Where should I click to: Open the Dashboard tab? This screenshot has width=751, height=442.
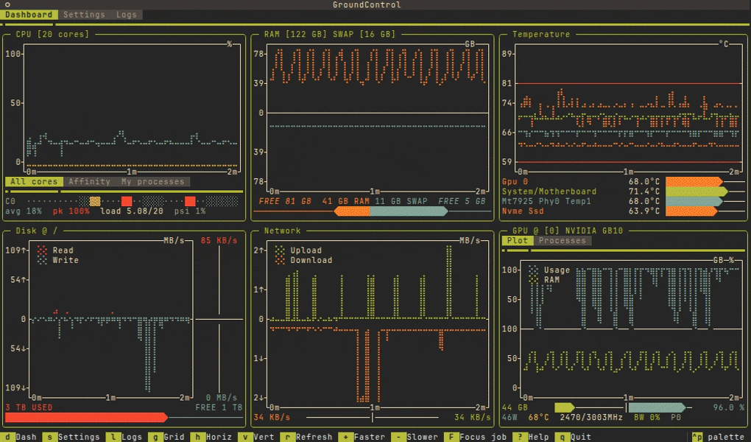[x=29, y=15]
